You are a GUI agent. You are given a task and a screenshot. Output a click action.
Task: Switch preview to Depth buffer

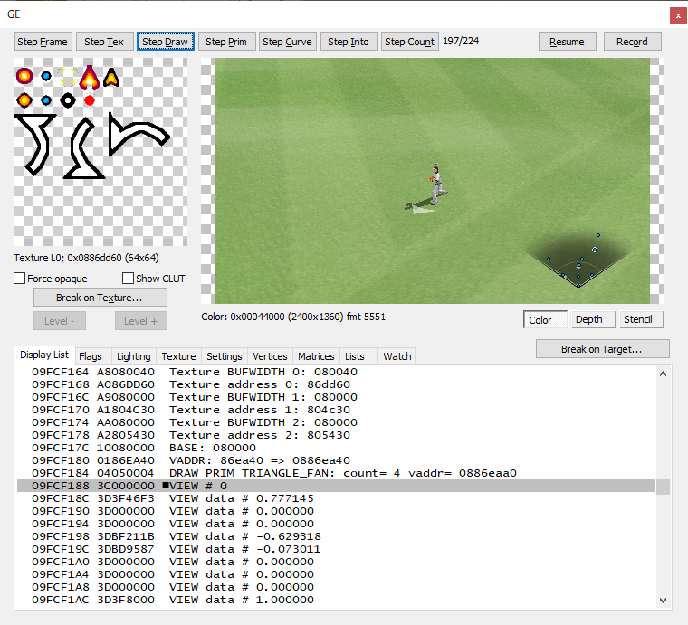click(594, 319)
